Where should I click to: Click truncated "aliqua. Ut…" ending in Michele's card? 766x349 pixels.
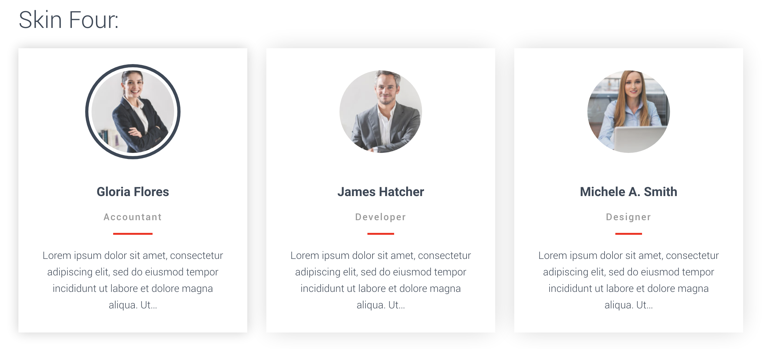(629, 305)
